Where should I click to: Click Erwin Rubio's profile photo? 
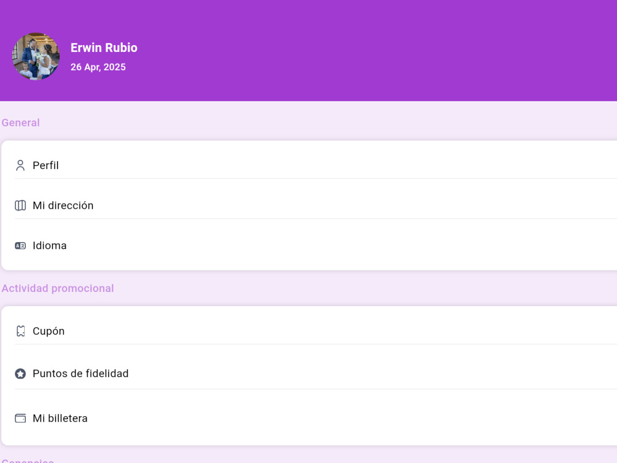tap(36, 56)
